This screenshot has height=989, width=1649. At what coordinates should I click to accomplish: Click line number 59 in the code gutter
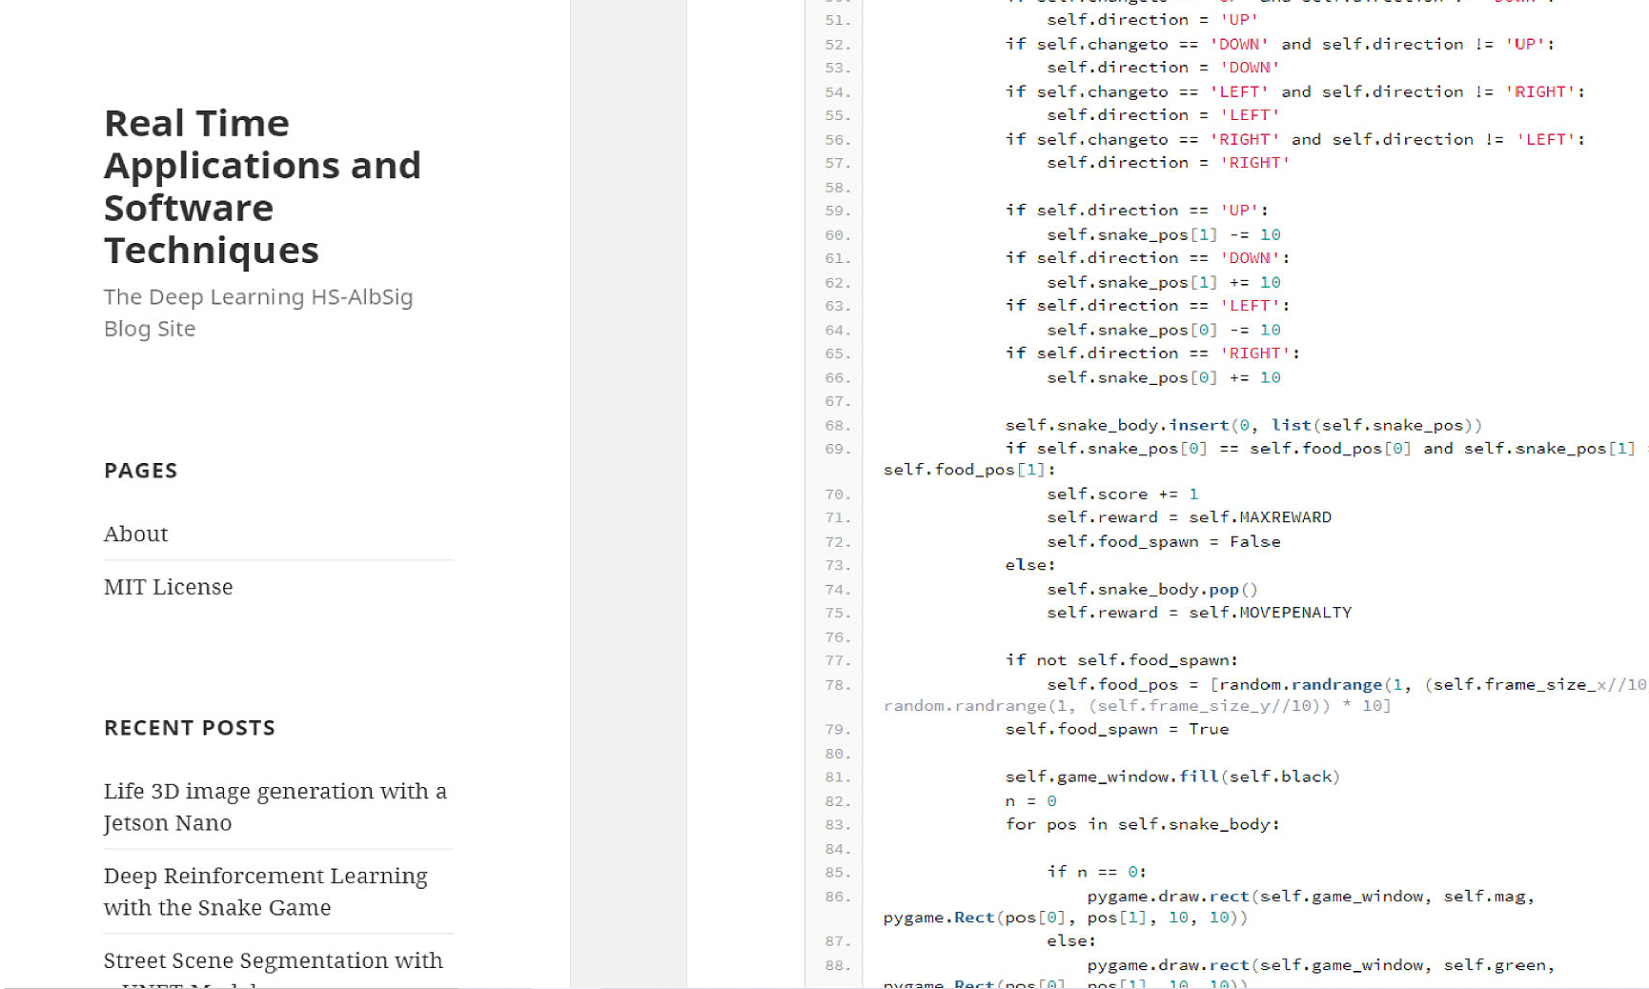[837, 211]
